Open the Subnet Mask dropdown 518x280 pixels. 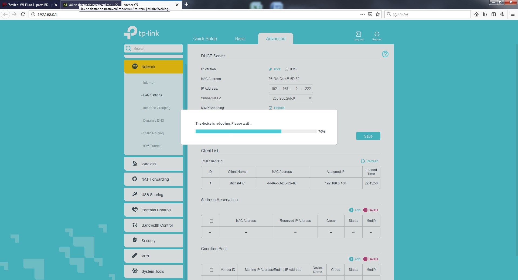291,98
